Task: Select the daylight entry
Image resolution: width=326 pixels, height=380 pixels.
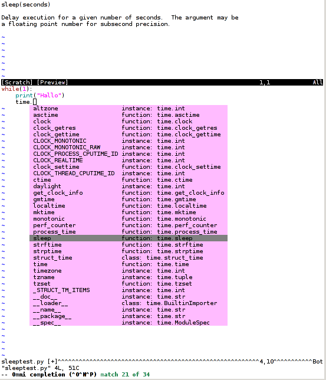Action: pos(129,186)
